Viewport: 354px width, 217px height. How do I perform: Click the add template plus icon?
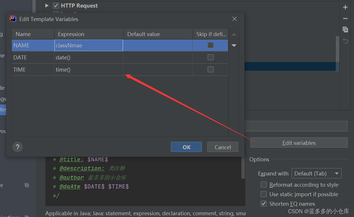[345, 7]
